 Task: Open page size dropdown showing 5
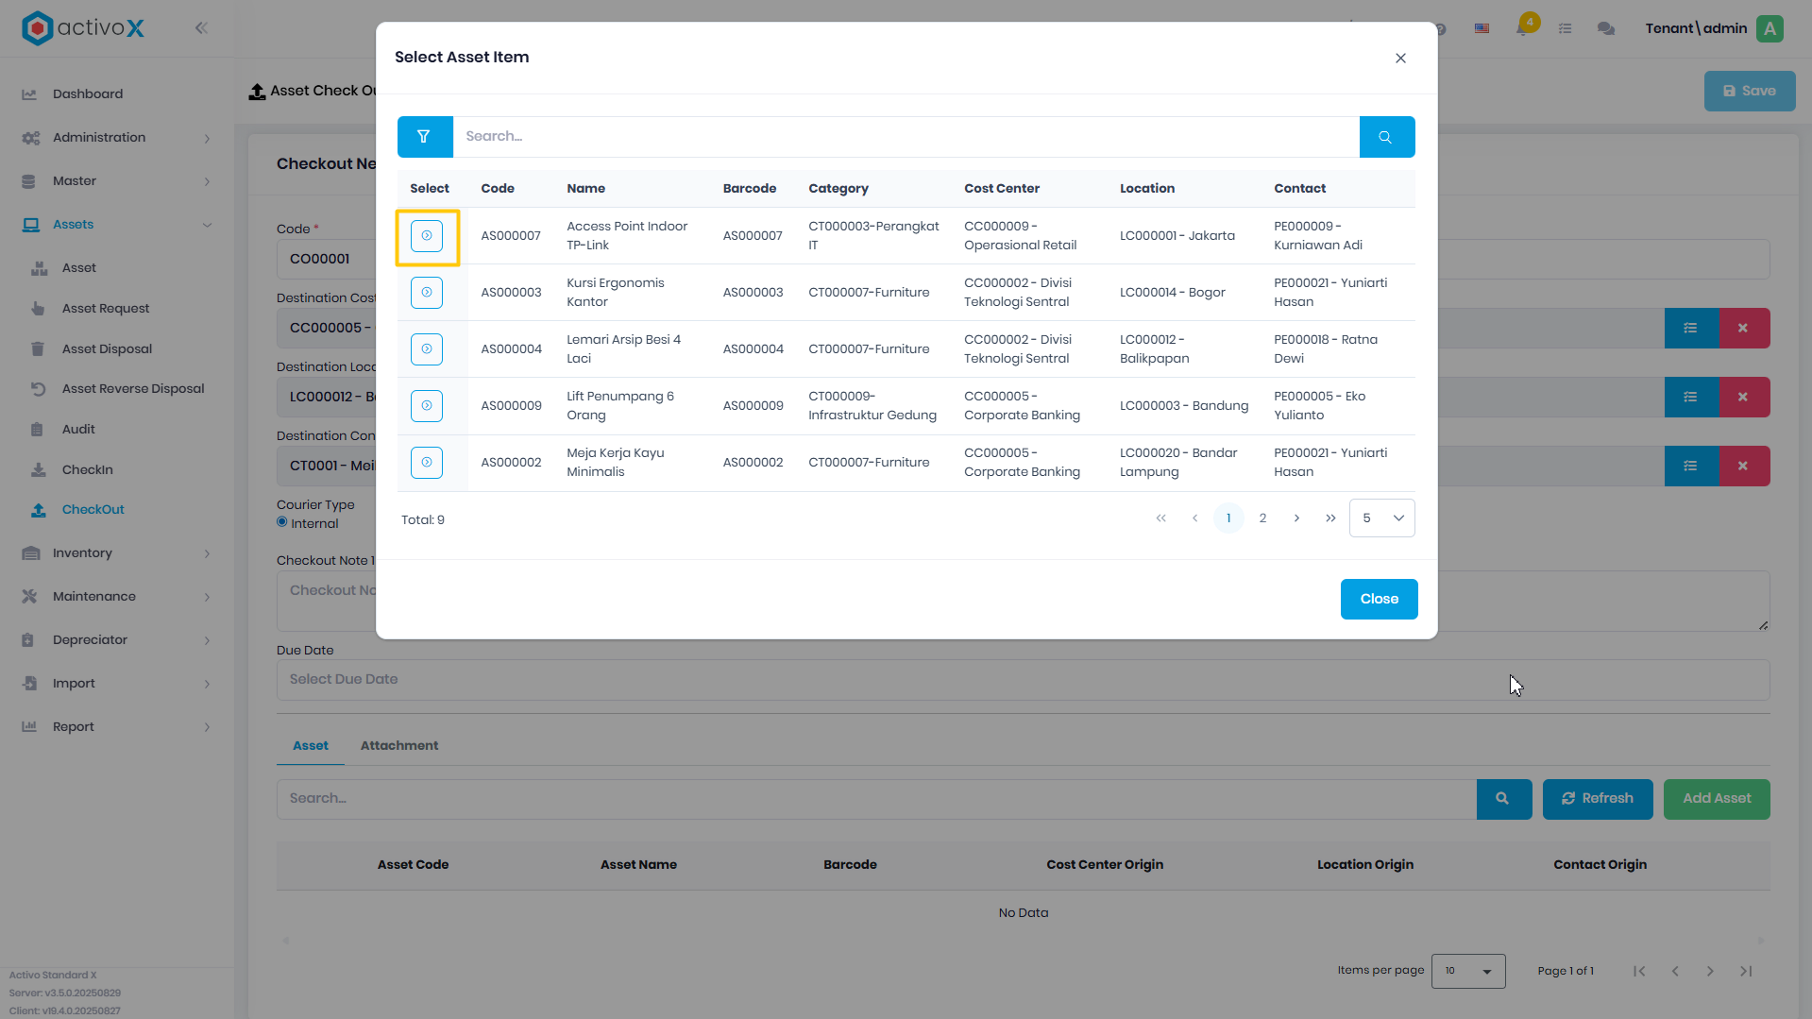[x=1381, y=518]
